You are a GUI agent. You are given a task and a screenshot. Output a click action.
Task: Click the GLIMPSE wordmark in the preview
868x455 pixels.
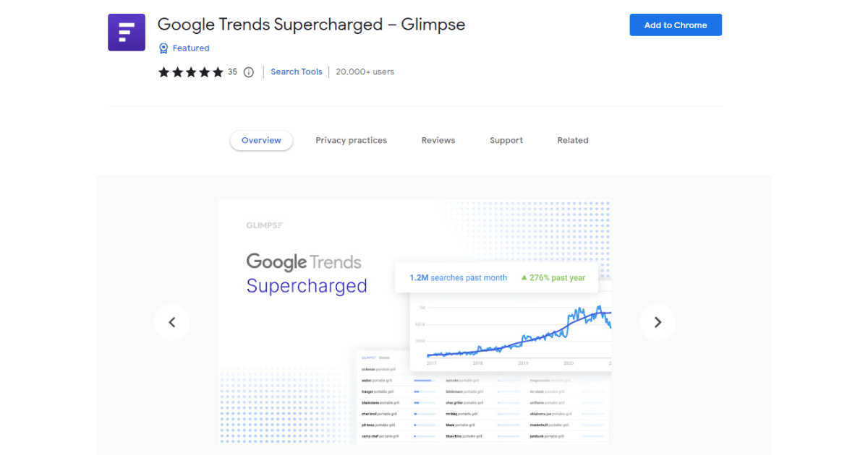point(264,225)
